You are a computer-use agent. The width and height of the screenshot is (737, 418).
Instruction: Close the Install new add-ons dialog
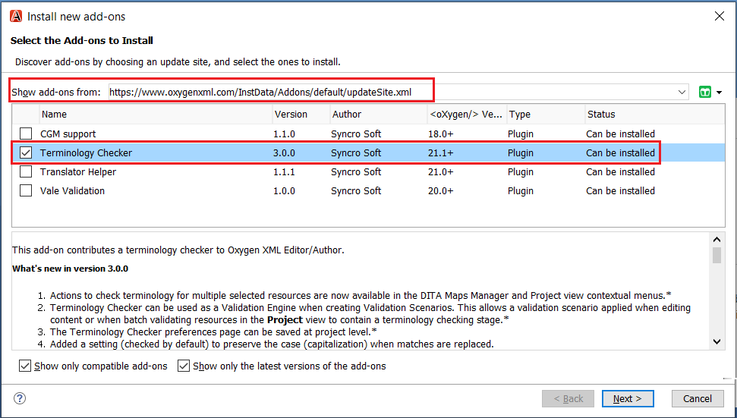(719, 17)
